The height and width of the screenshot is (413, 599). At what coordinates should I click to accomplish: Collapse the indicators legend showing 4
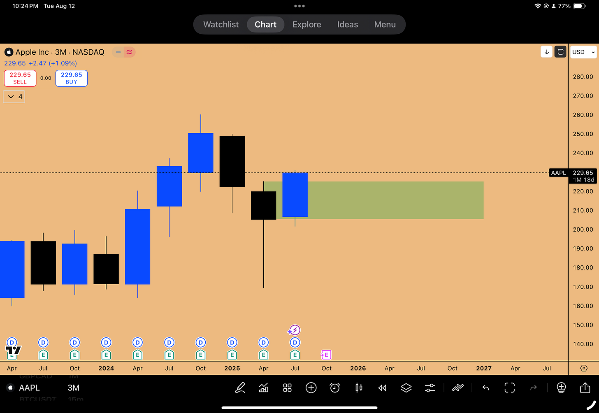pos(14,97)
